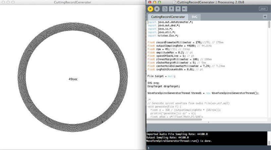Run the sketch with the Play button

[x=150, y=9]
